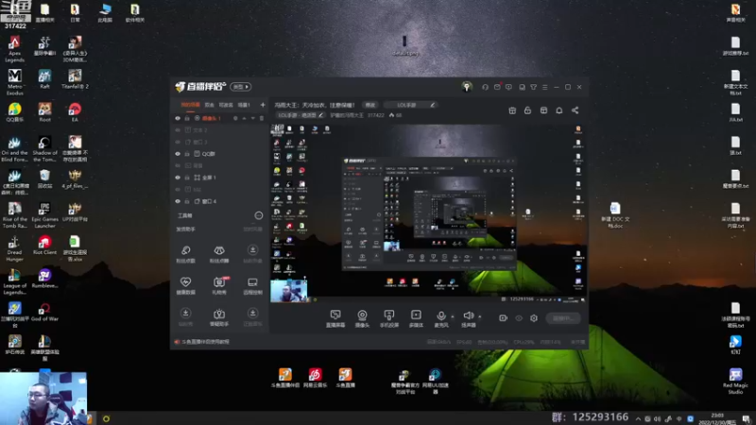Delete the selected camera source with trash icon
Viewport: 756px width, 425px height.
262,118
